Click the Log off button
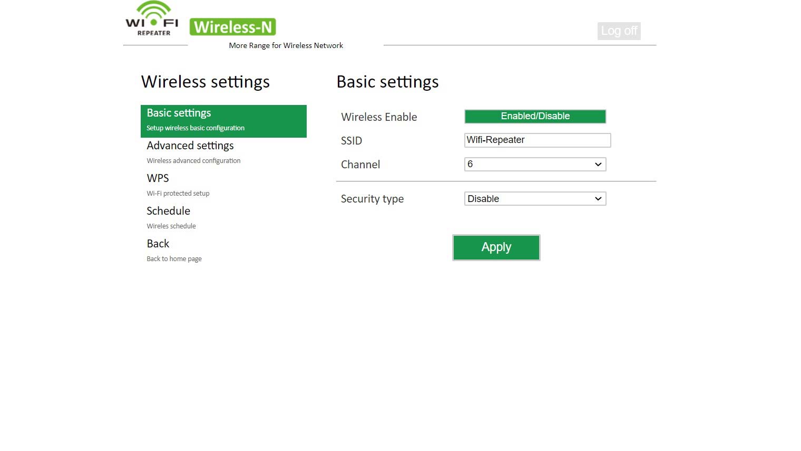Image resolution: width=801 pixels, height=451 pixels. pos(619,31)
